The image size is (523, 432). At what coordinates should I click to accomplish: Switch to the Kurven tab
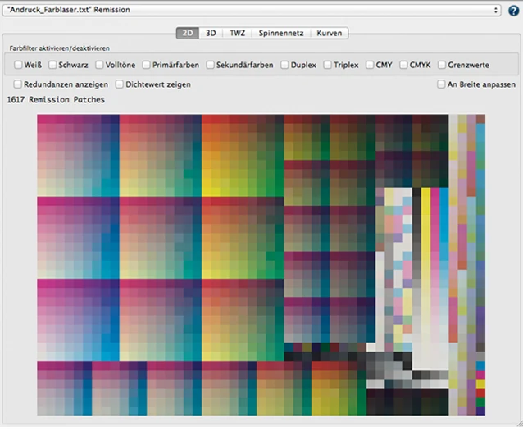pyautogui.click(x=329, y=34)
